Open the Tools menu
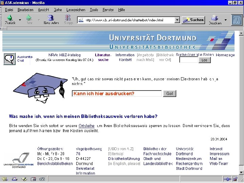This screenshot has height=183, width=244. [94, 10]
